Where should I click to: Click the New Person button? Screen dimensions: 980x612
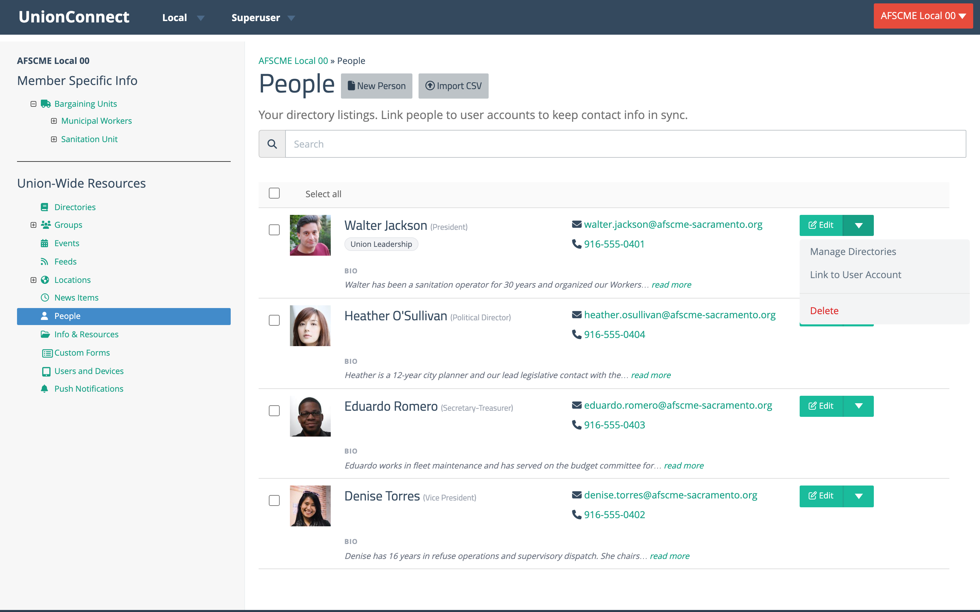(377, 86)
